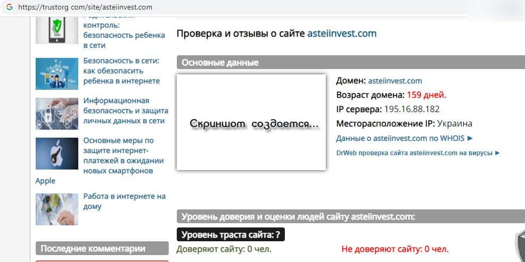Open thumbnail for 'Безопасность в сети' article
The image size is (525, 262).
[x=57, y=74]
